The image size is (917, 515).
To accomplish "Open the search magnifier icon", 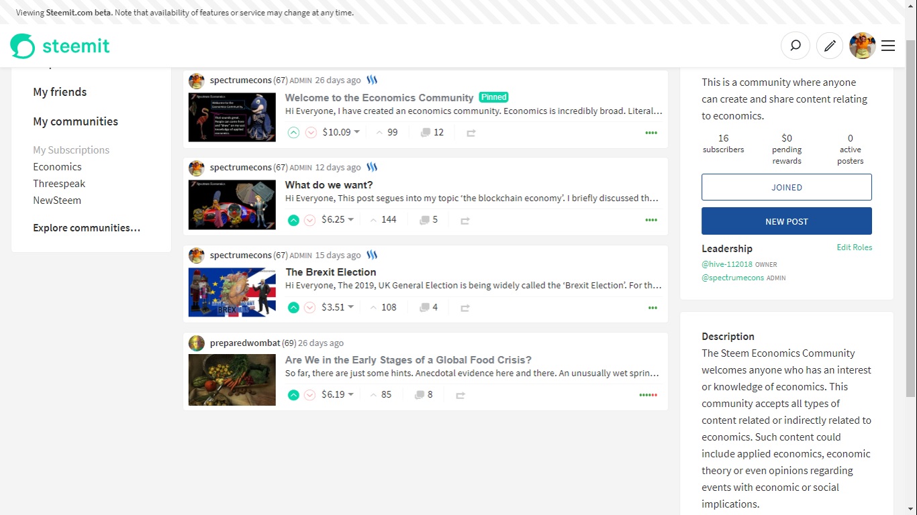I will [795, 46].
